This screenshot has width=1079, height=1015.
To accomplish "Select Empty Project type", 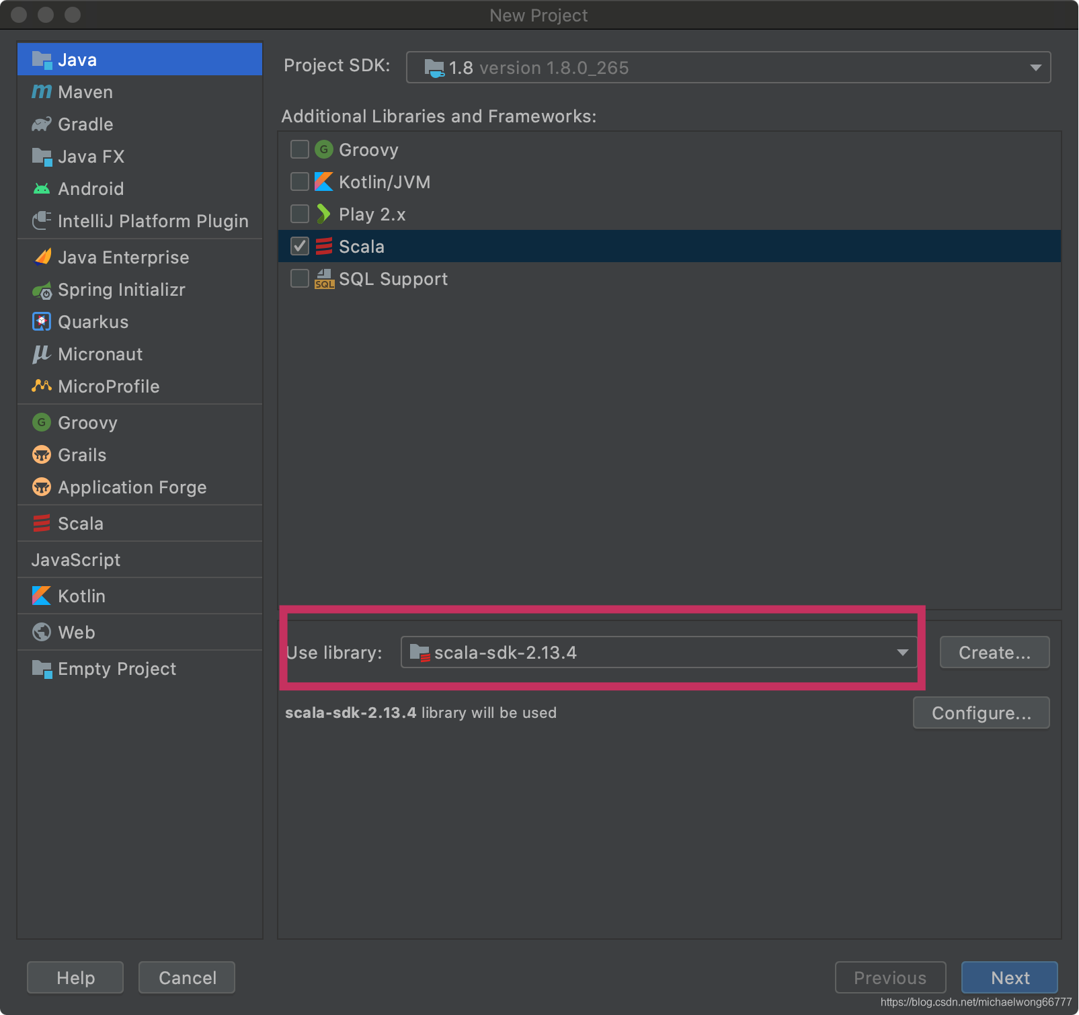I will tap(140, 669).
